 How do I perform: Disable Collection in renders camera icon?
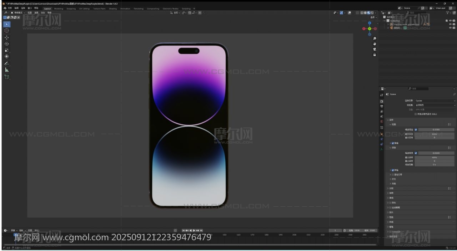click(454, 21)
